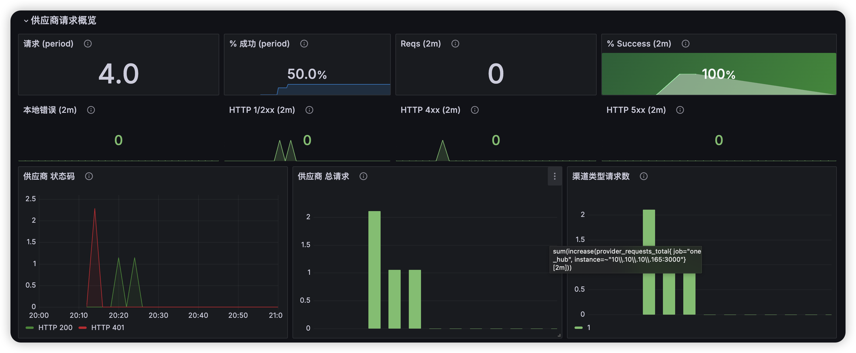Click info icon next to HTTP 4xx (2m)
This screenshot has height=353, width=856.
pos(475,110)
